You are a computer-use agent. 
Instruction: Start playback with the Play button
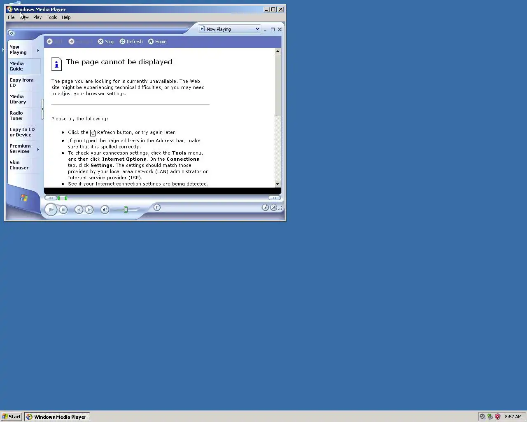(x=51, y=209)
